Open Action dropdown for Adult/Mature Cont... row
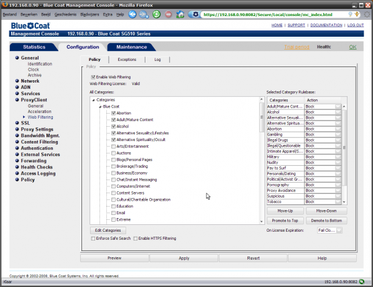The image size is (373, 287). click(x=338, y=106)
